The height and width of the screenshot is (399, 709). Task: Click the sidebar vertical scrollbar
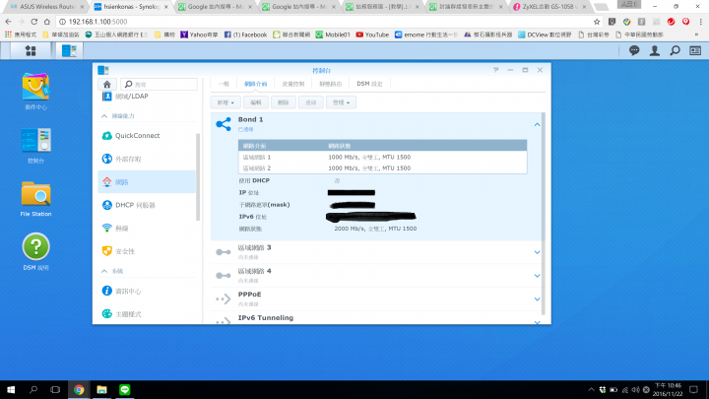pos(198,177)
